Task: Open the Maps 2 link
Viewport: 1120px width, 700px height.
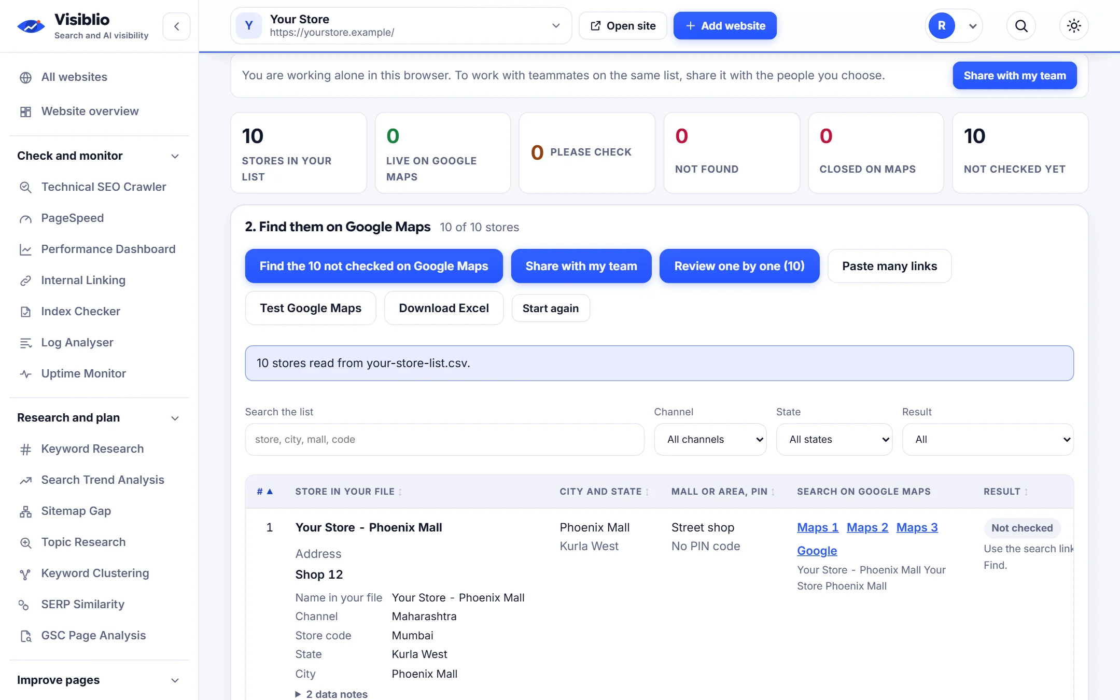Action: (x=867, y=527)
